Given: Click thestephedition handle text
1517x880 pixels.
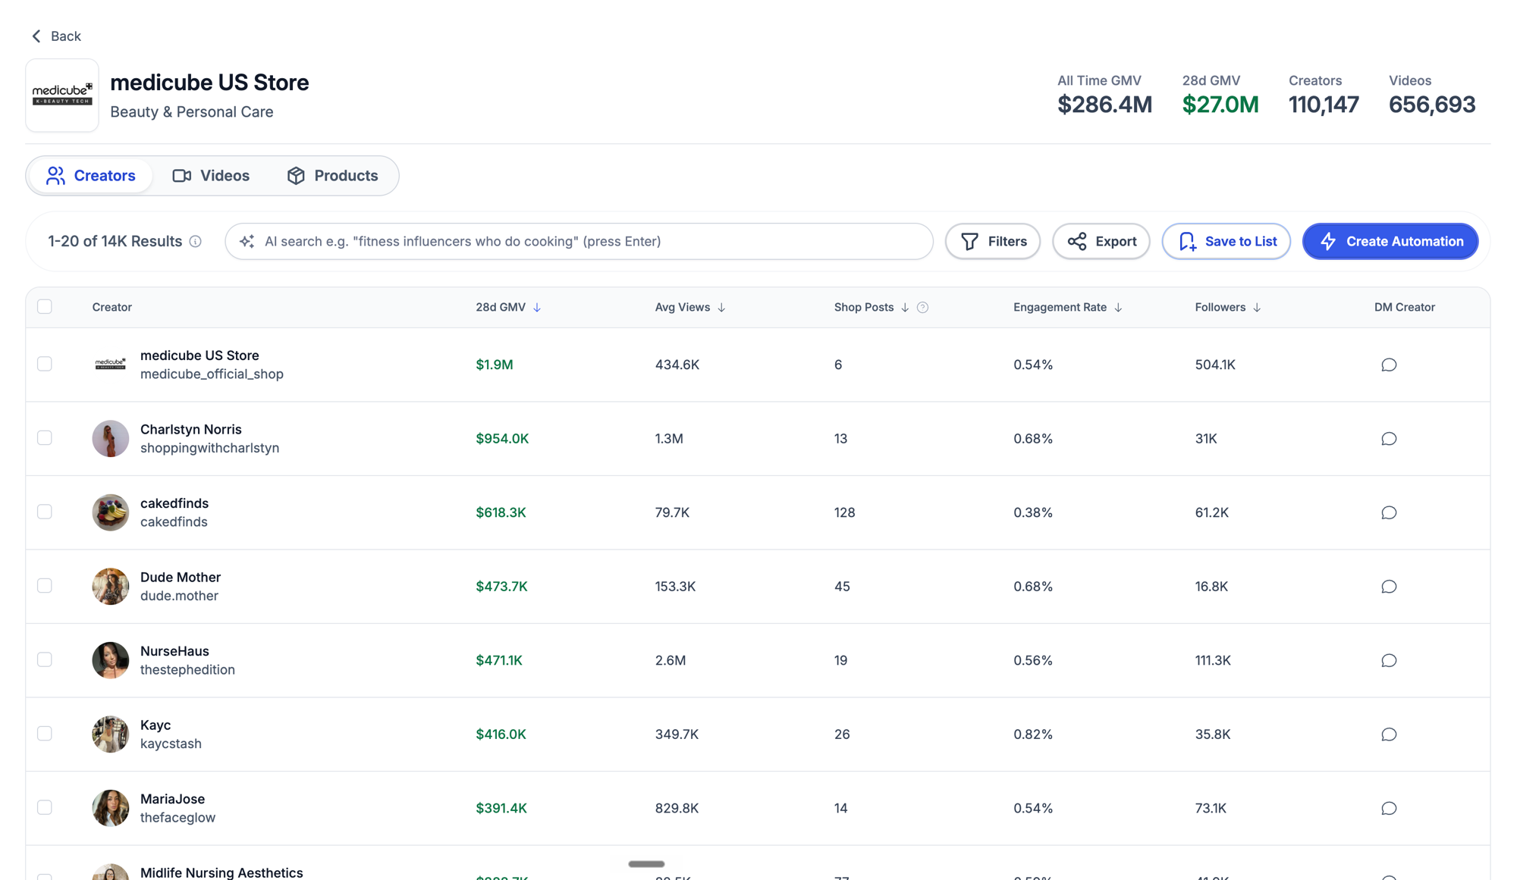Looking at the screenshot, I should [x=187, y=670].
